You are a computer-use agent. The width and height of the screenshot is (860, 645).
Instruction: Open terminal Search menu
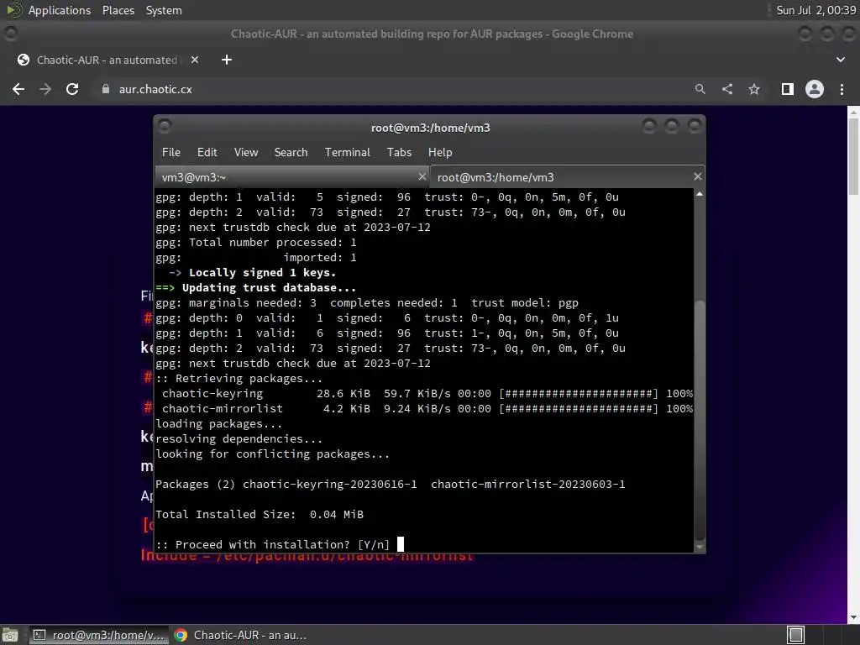point(291,153)
